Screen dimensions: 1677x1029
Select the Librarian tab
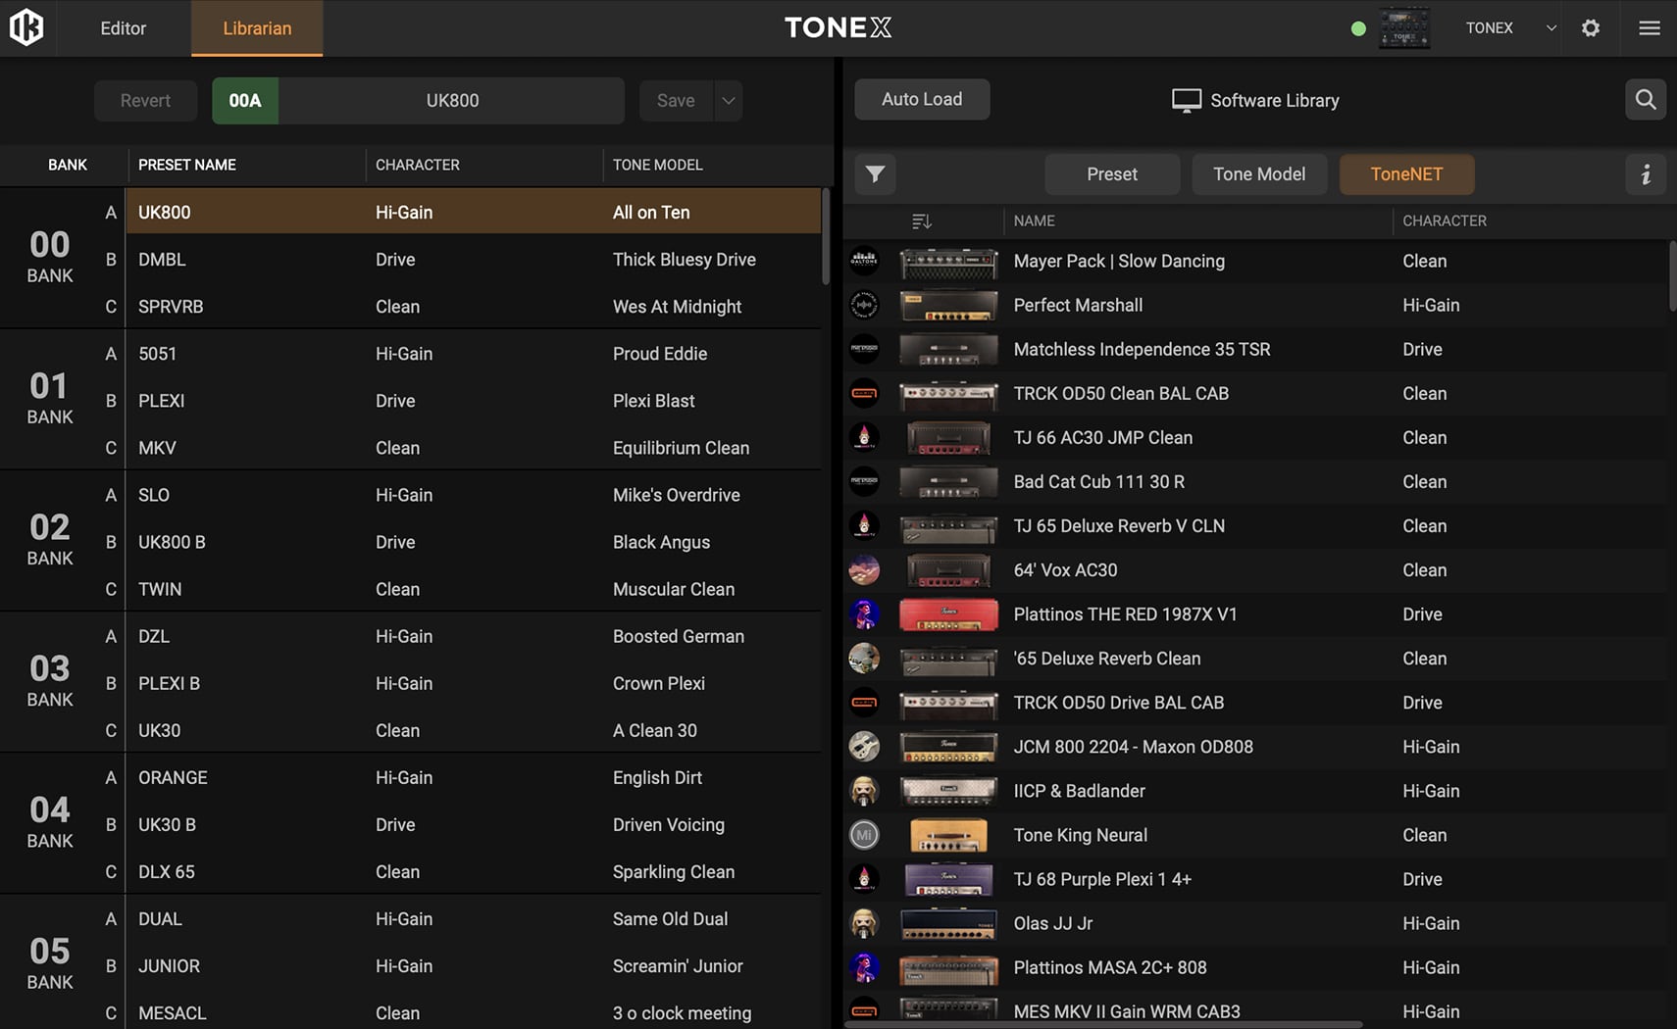(x=257, y=28)
